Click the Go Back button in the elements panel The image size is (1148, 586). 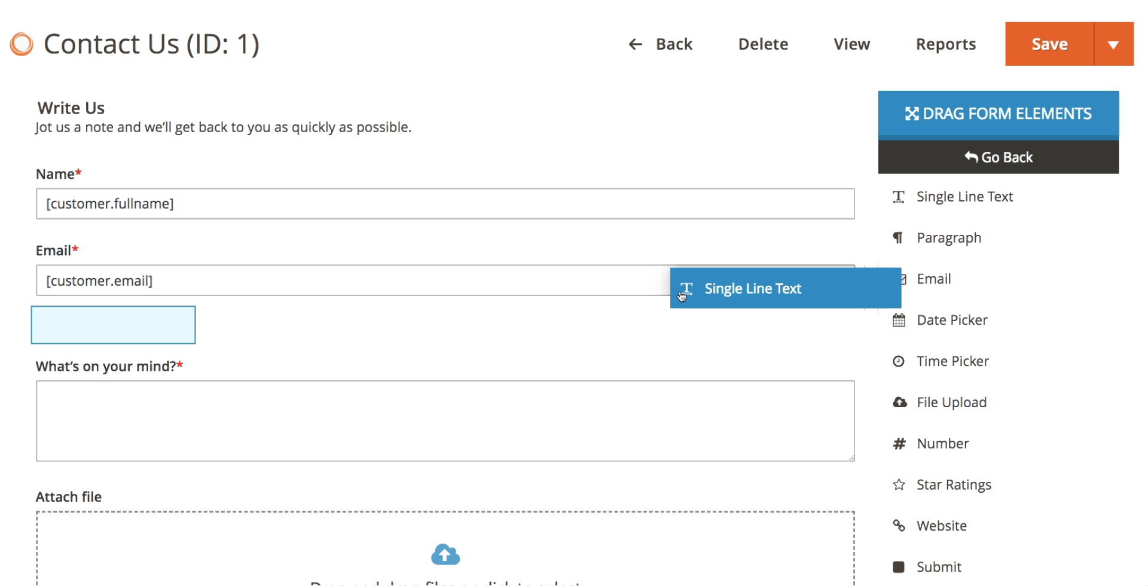(998, 157)
